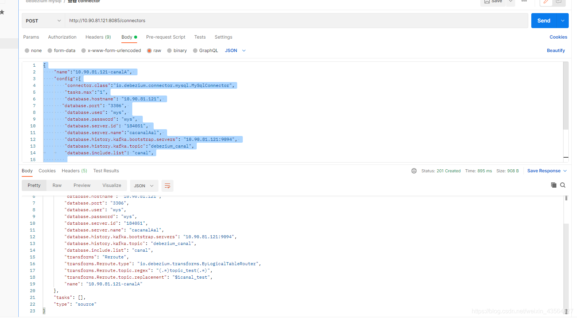Image resolution: width=577 pixels, height=318 pixels.
Task: Click the transforms.Reroute.topic.replacement response line
Action: [x=139, y=277]
